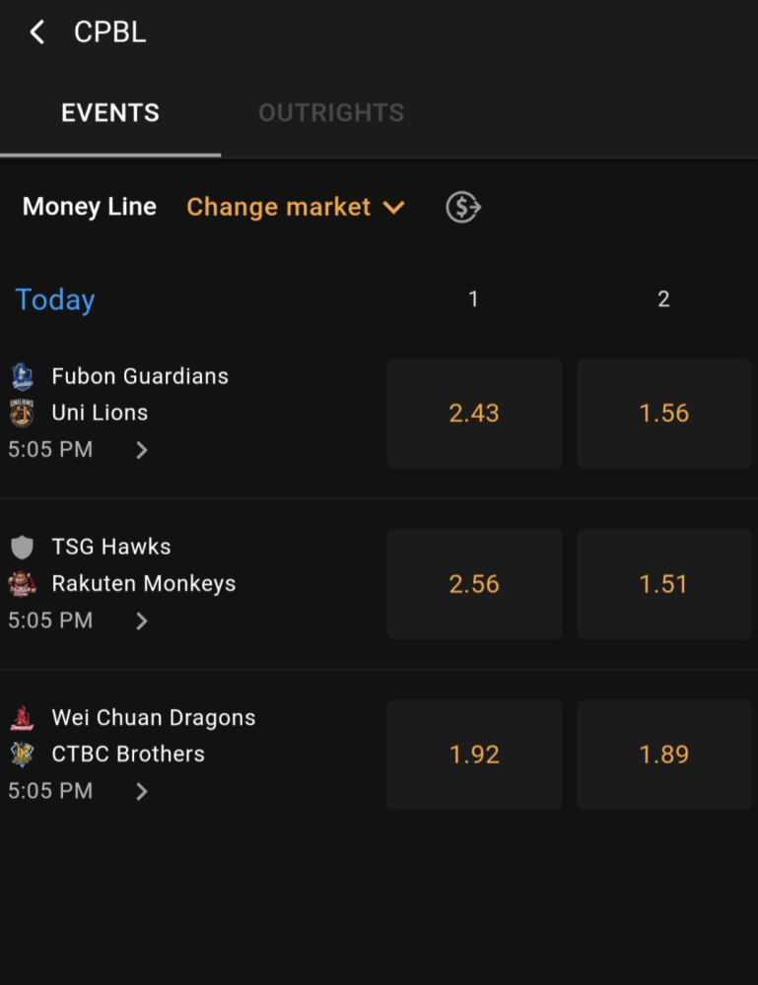This screenshot has height=985, width=758.
Task: Bet on Fubon Guardians at 2.43
Action: pos(474,414)
